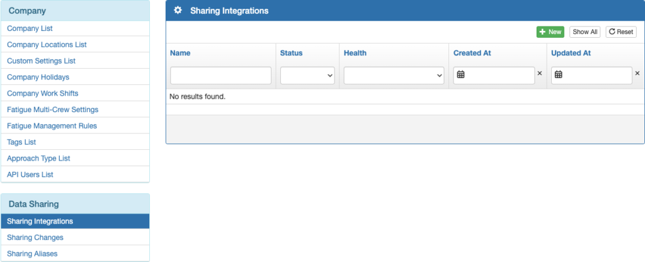Image resolution: width=645 pixels, height=262 pixels.
Task: Open the Status filter dropdown
Action: pyautogui.click(x=307, y=76)
